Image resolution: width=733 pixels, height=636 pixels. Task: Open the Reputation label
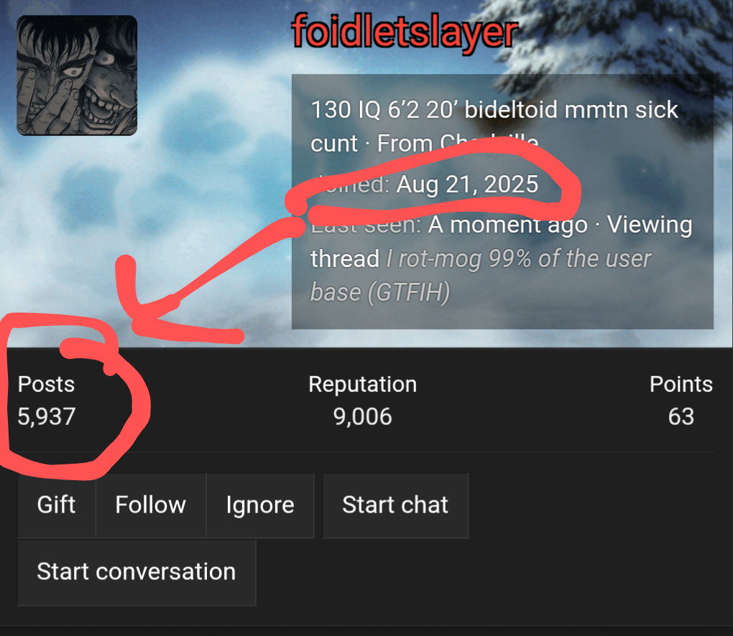(x=362, y=384)
